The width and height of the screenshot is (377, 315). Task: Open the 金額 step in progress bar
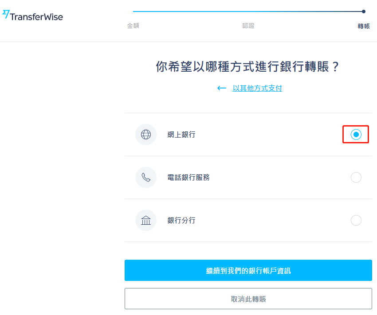click(133, 26)
